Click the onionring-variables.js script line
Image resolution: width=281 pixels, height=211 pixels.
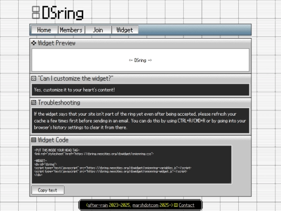pyautogui.click(x=112, y=168)
